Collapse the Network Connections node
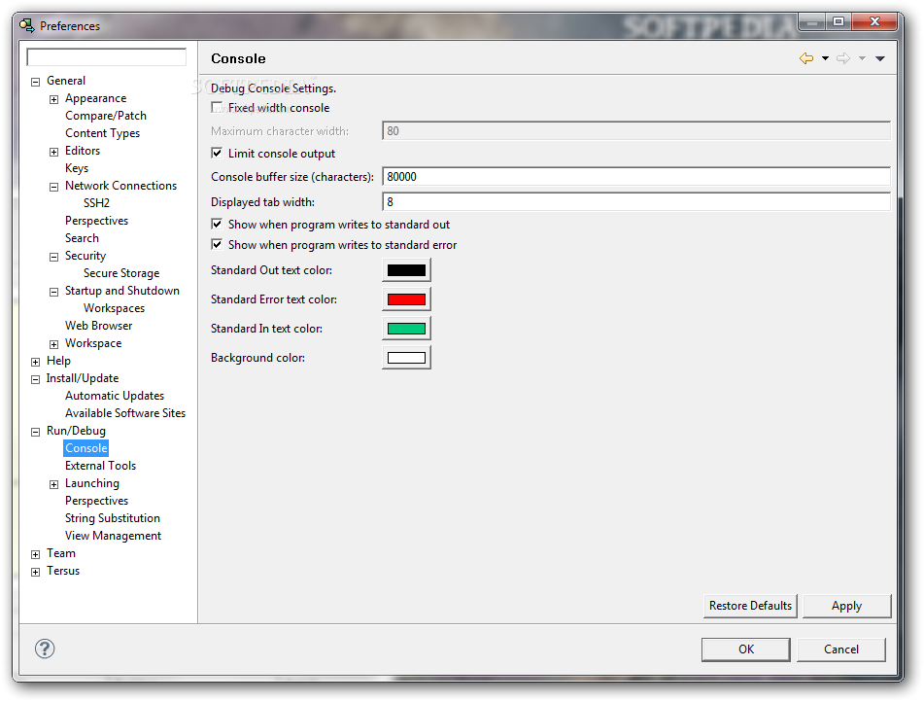 click(x=53, y=187)
